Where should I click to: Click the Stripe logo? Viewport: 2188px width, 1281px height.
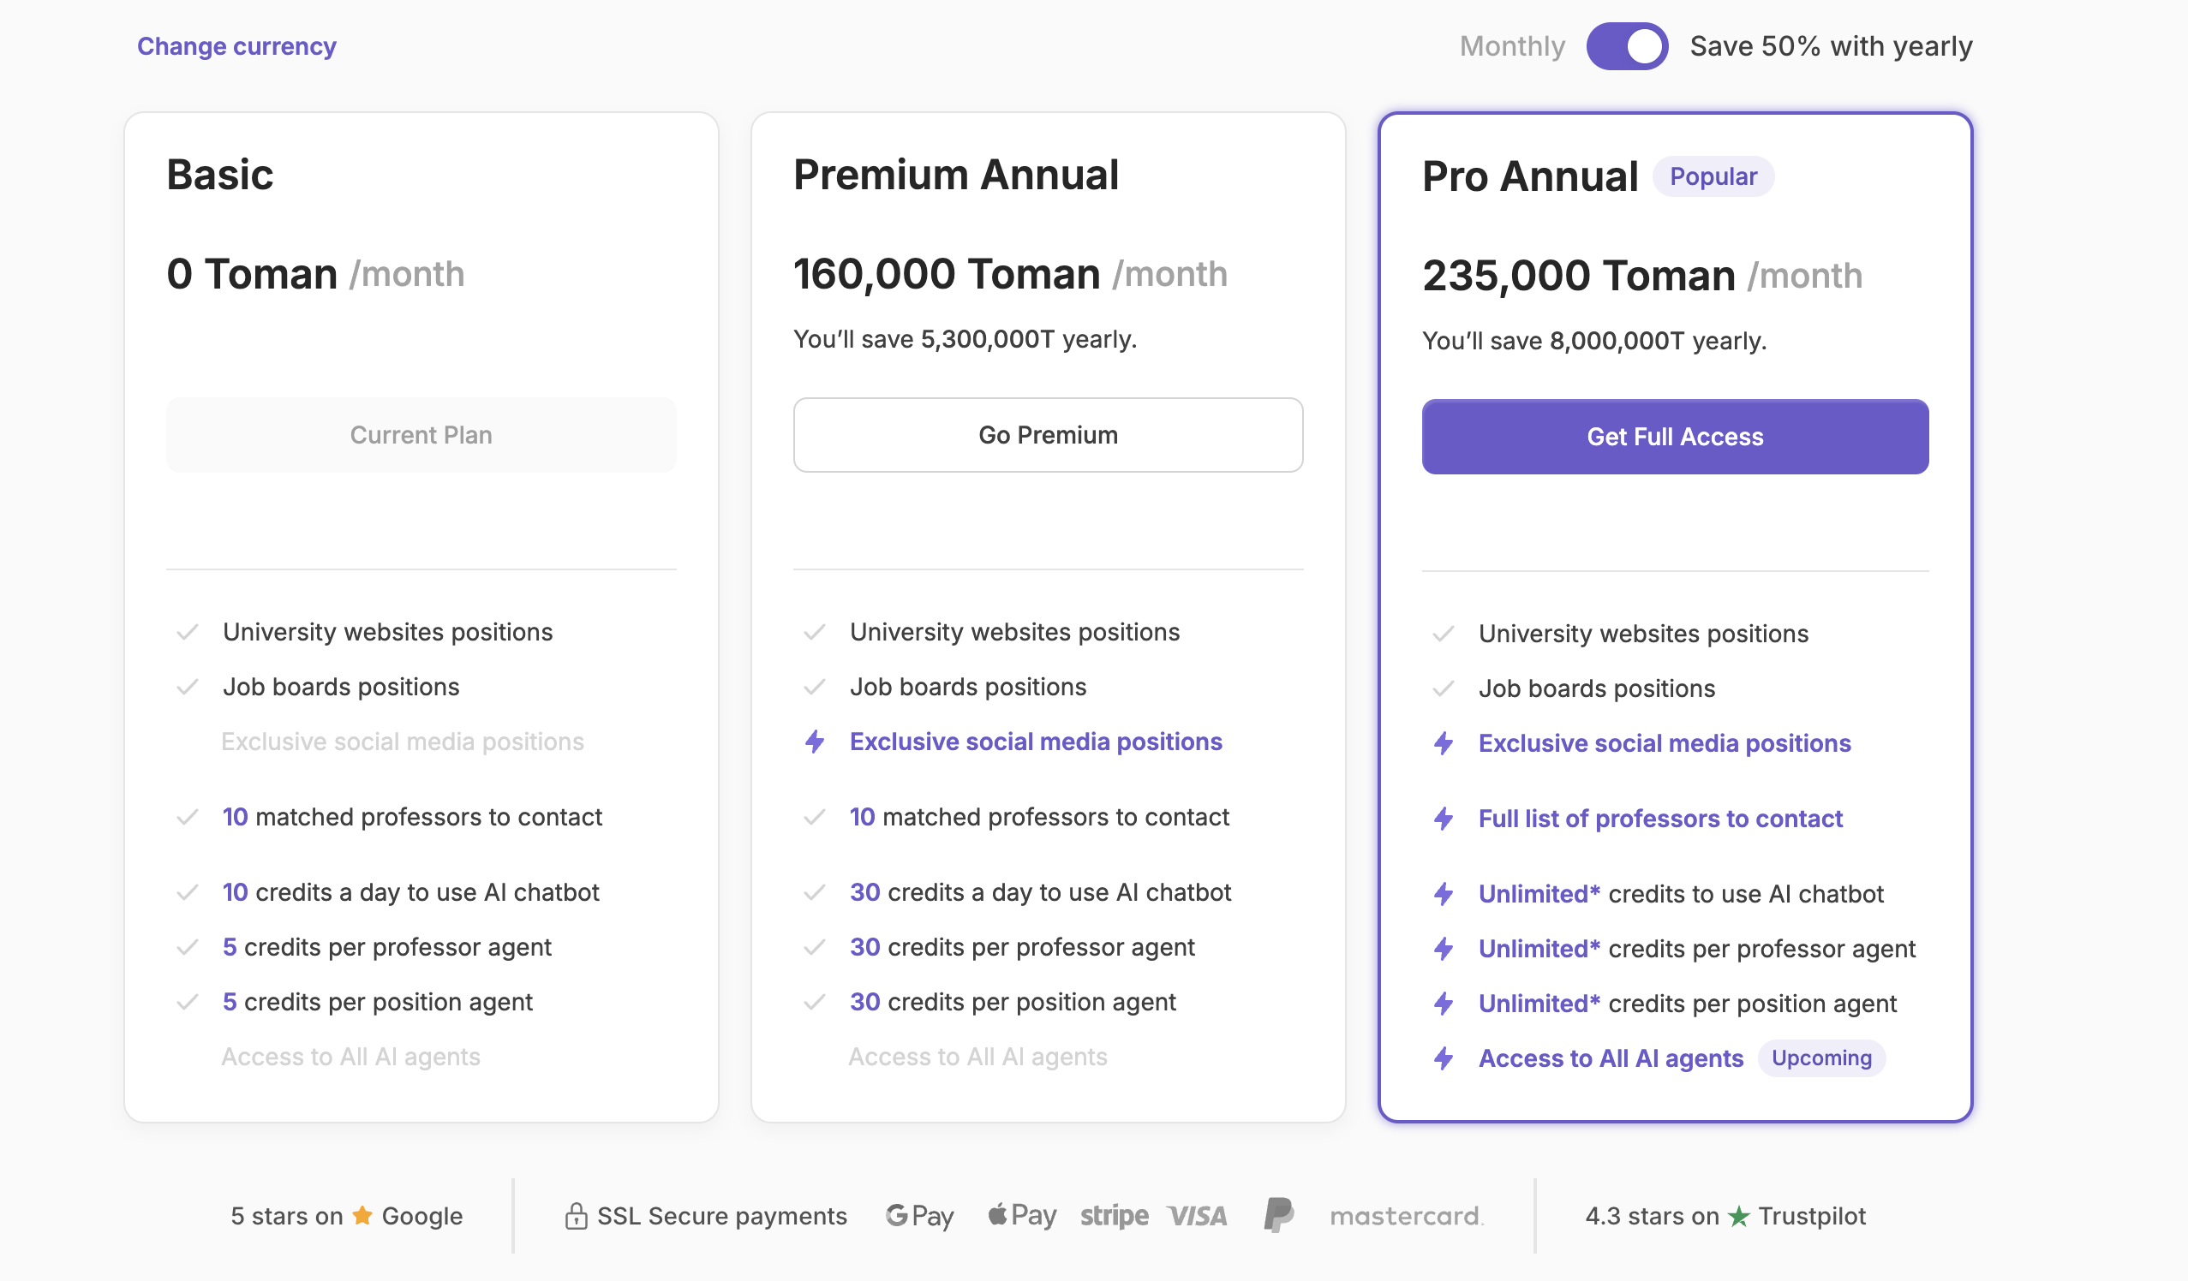1114,1216
